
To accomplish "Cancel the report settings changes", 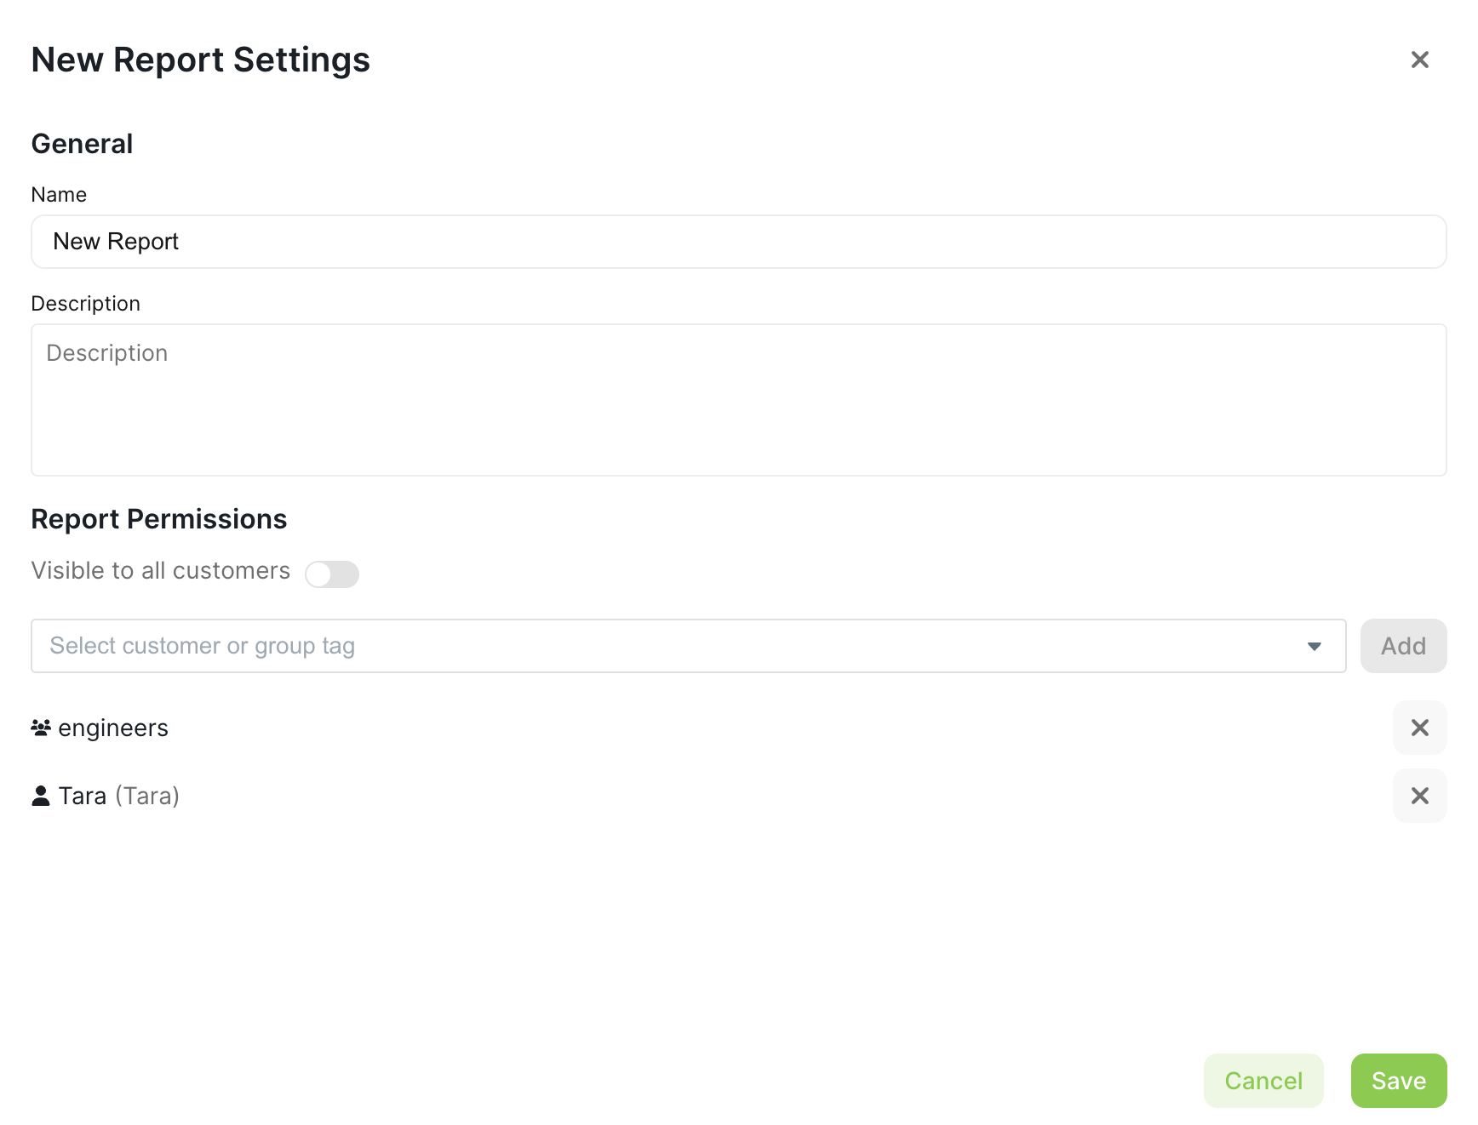I will (x=1263, y=1081).
